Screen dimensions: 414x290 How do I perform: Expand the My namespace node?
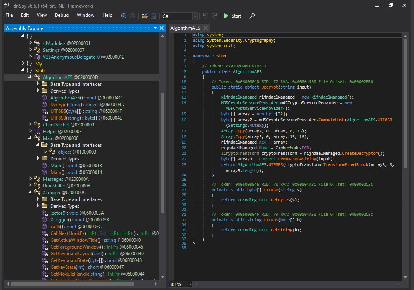[x=22, y=64]
